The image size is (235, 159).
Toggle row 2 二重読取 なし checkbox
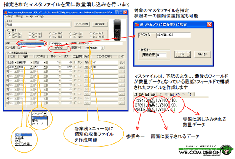point(76,66)
